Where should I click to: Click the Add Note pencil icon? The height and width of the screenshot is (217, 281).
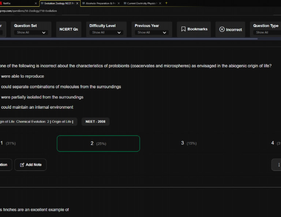point(22,165)
